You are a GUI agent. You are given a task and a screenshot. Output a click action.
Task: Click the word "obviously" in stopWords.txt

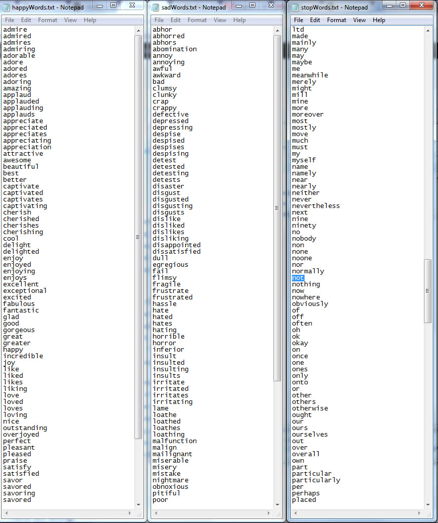click(x=310, y=304)
